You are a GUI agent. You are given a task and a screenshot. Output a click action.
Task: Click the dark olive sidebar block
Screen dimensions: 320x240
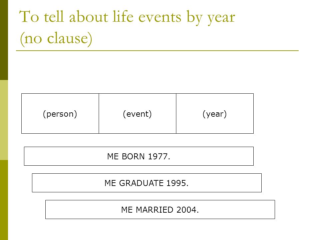tap(4, 40)
